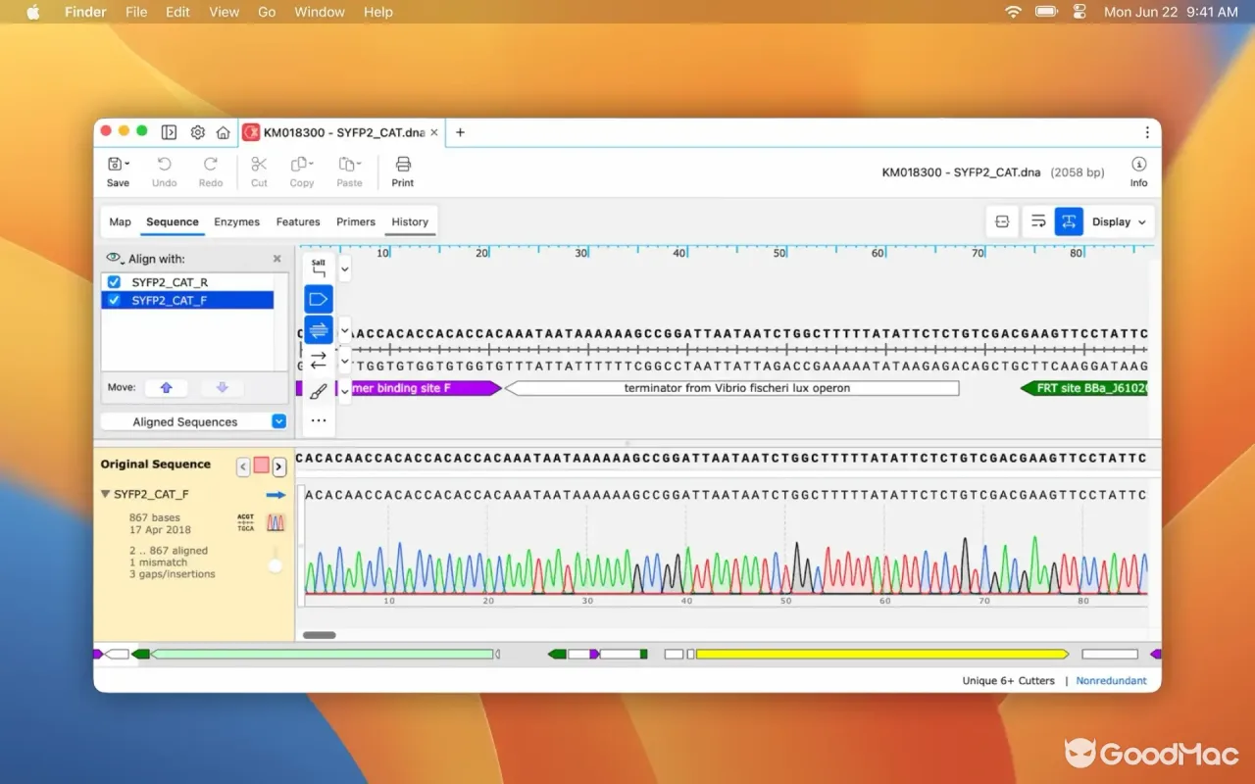Toggle the sidebar panel icon in title bar

(x=169, y=132)
